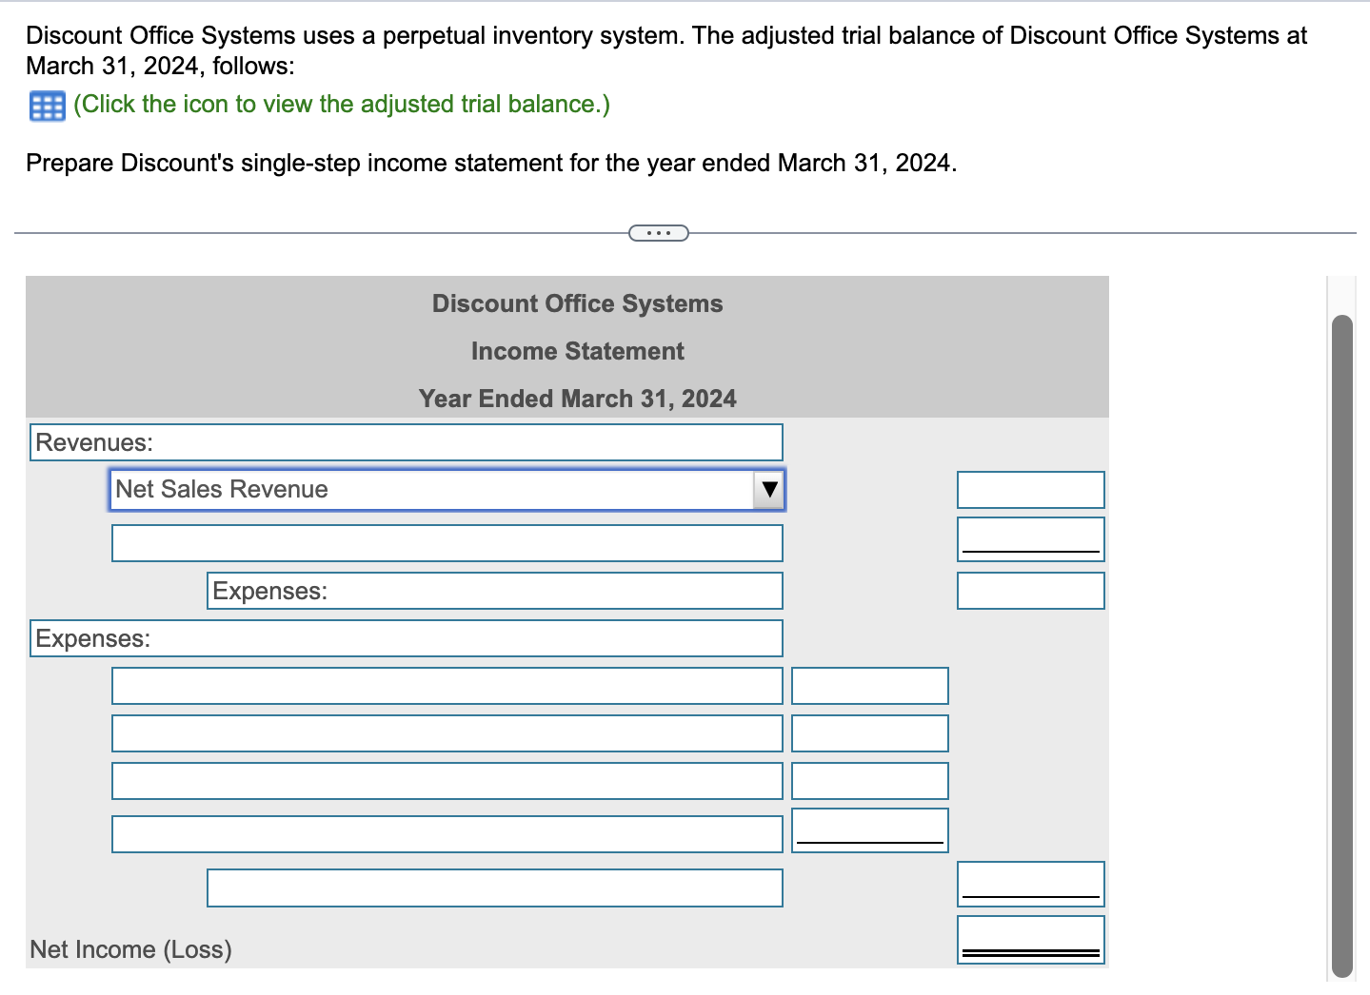Click the second expense amount box
Screen dimensions: 1370x995
pos(869,732)
